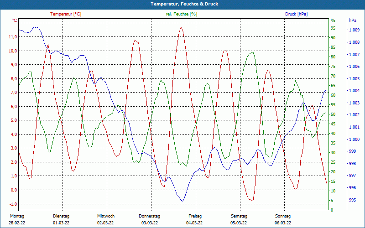Pick the '11,0' temperature axis tick label

click(13, 37)
